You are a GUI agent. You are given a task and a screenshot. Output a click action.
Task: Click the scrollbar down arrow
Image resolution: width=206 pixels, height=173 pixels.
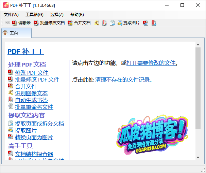coord(198,157)
